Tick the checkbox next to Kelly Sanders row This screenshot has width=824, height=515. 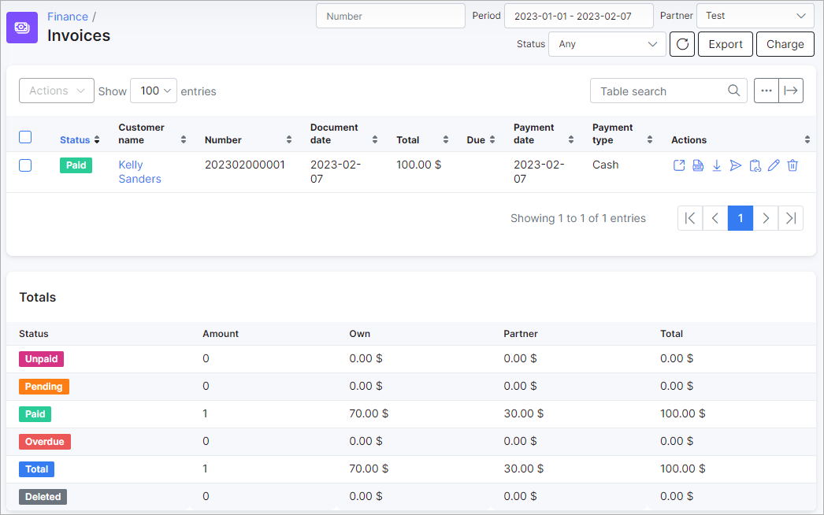24,165
